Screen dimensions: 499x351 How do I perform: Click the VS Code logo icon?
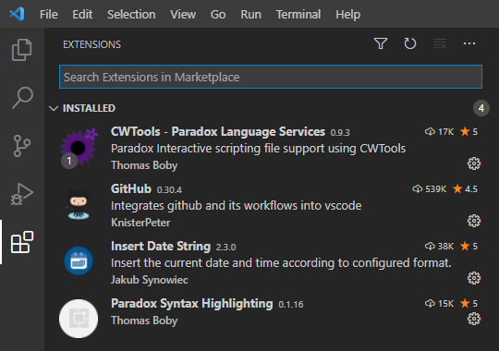17,14
